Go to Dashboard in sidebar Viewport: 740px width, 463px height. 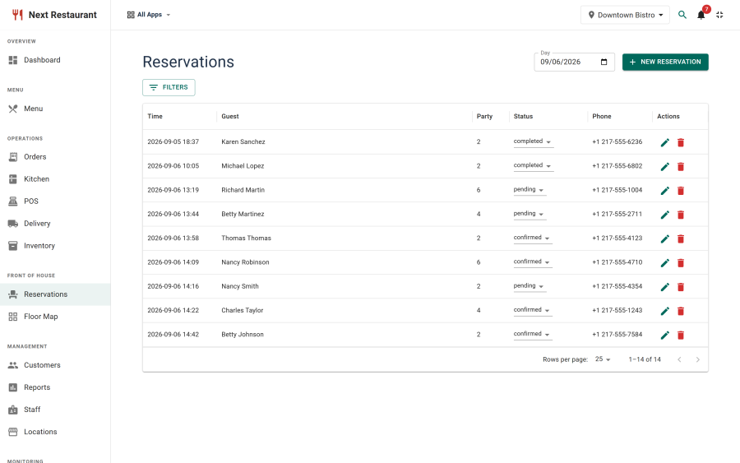click(x=55, y=60)
